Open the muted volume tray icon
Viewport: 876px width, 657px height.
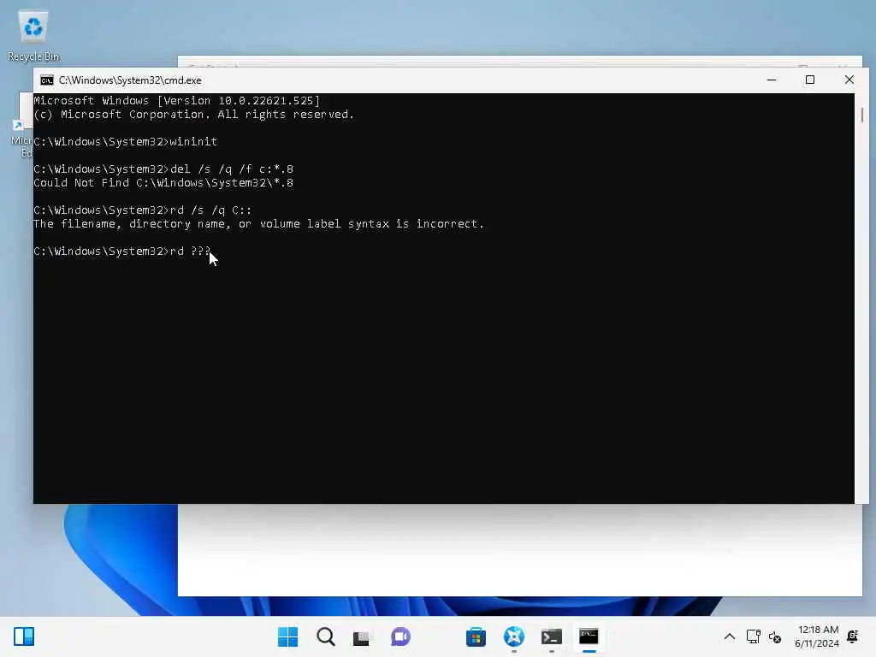775,636
